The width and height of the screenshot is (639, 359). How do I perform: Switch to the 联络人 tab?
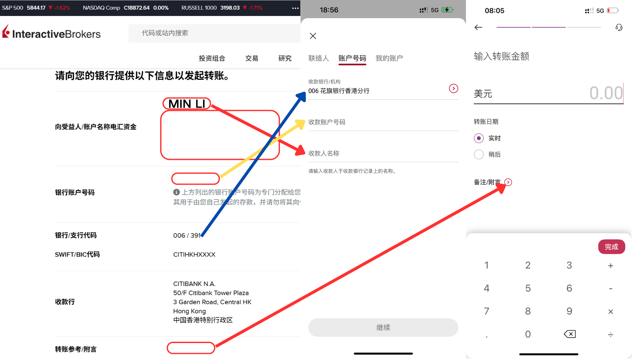coord(319,59)
